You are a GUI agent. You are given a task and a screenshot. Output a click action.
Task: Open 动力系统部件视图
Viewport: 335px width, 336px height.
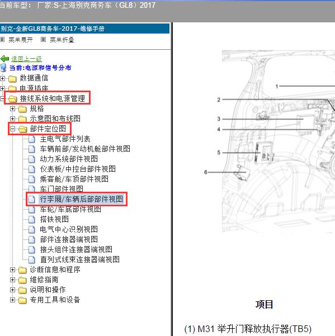pos(69,159)
